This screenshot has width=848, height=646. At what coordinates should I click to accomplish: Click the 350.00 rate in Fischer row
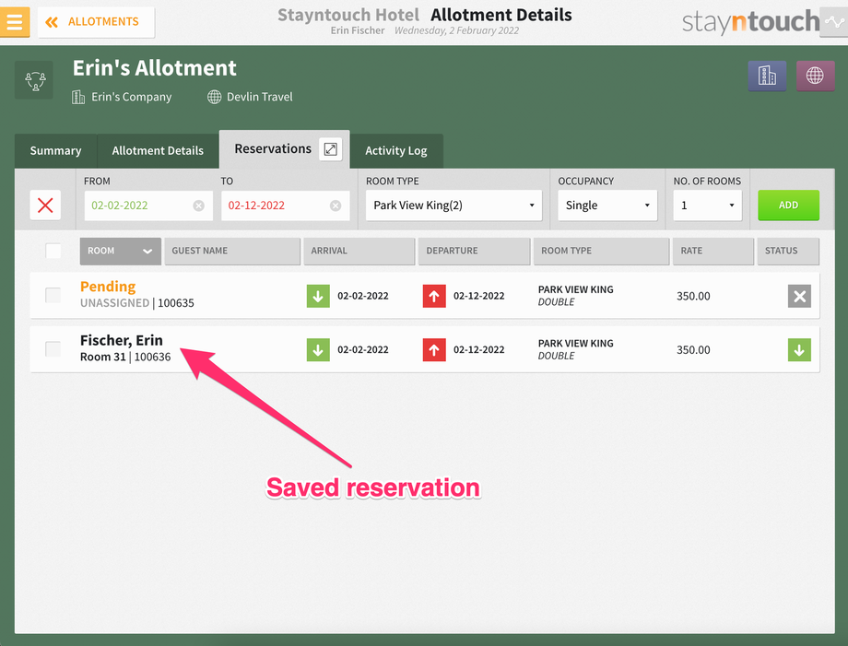point(693,350)
